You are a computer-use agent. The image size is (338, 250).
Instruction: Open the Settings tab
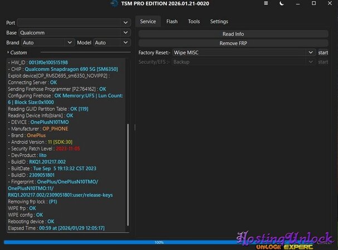(219, 22)
